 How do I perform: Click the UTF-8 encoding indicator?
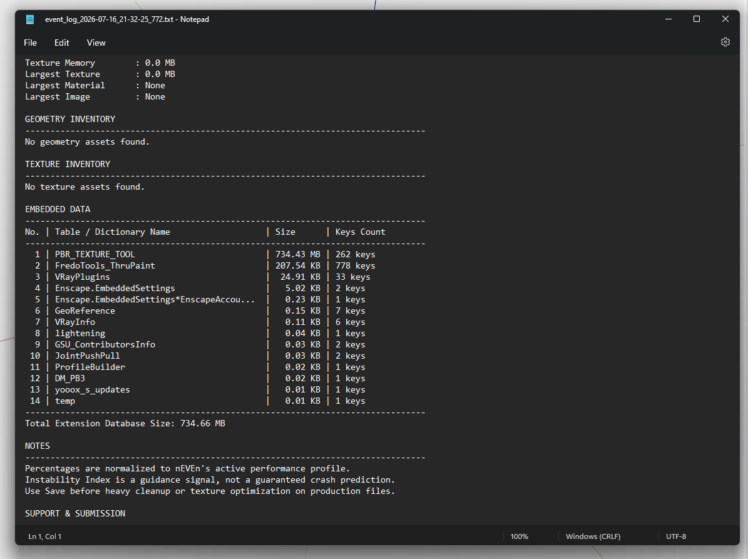(x=676, y=536)
